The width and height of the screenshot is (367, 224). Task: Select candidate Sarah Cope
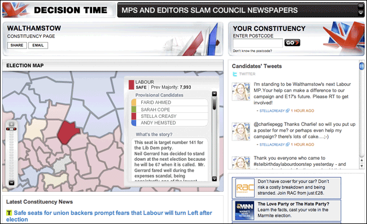(x=170, y=109)
